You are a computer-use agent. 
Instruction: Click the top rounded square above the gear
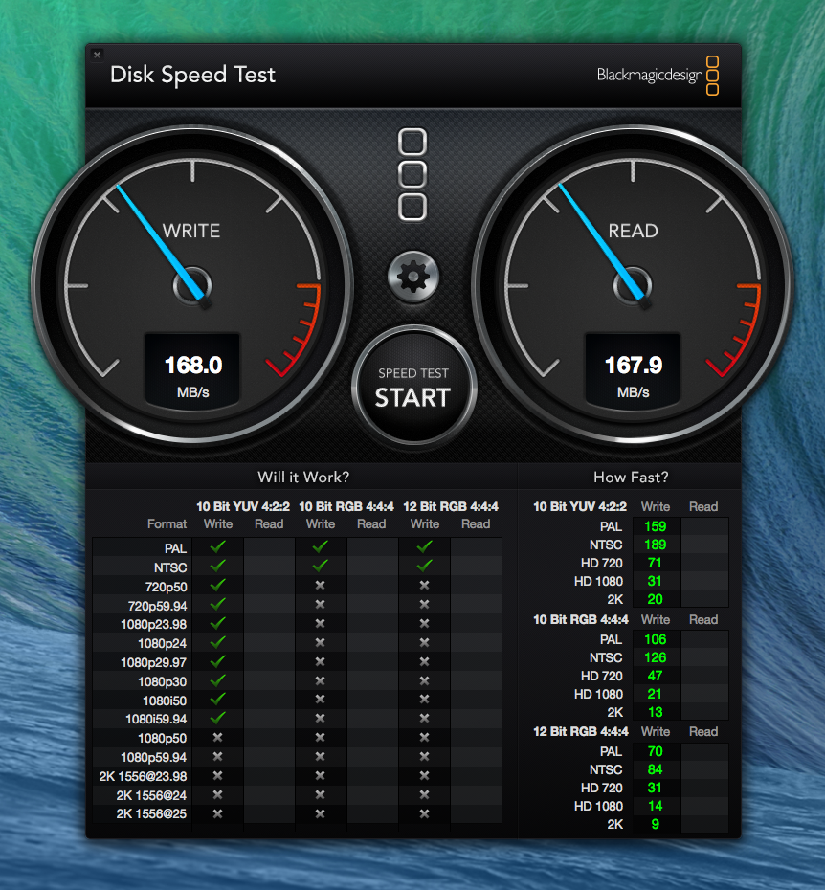pos(412,143)
